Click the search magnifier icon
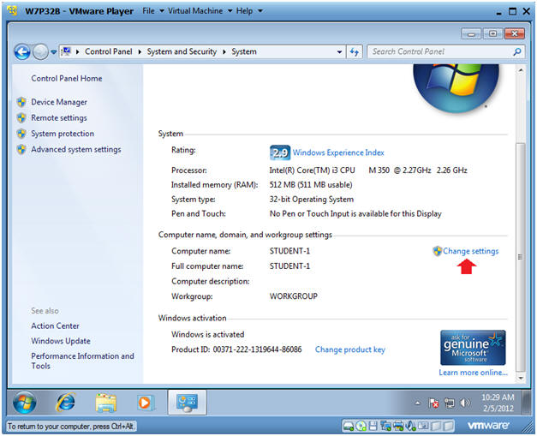This screenshot has width=537, height=436. point(517,51)
